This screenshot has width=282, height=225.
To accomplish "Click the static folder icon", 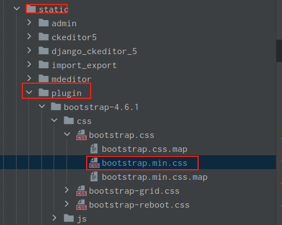I will click(31, 9).
